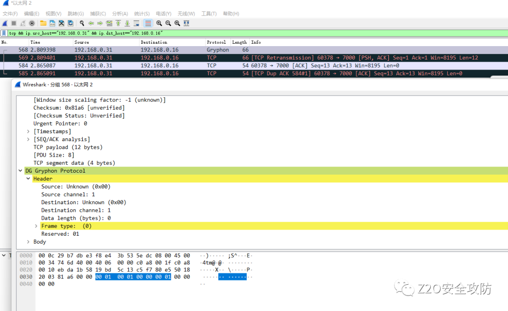Viewport: 508px width, 311px height.
Task: Open the 跳转(G) menu
Action: [x=76, y=14]
